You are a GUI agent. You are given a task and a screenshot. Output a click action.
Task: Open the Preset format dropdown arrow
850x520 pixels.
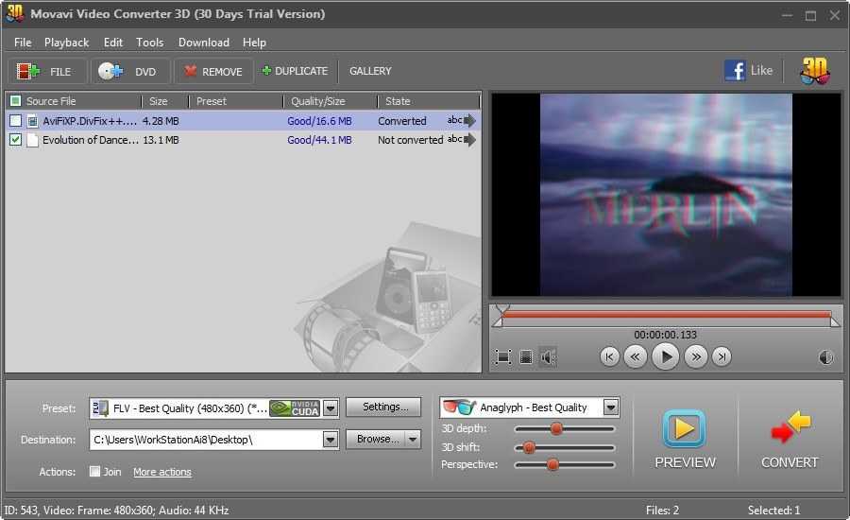tap(331, 408)
